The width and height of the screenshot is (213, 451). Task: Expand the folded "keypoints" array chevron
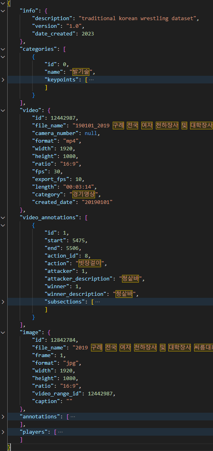coord(3,80)
